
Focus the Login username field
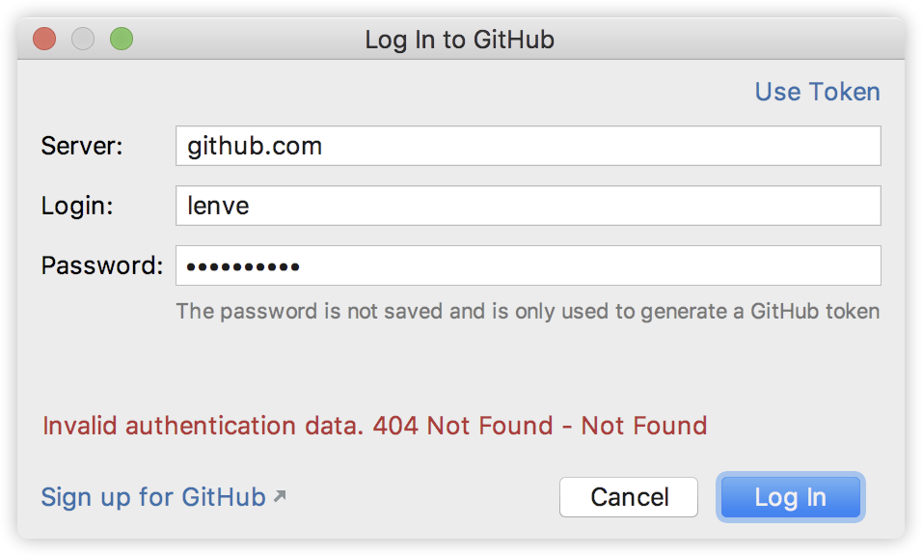[x=528, y=206]
